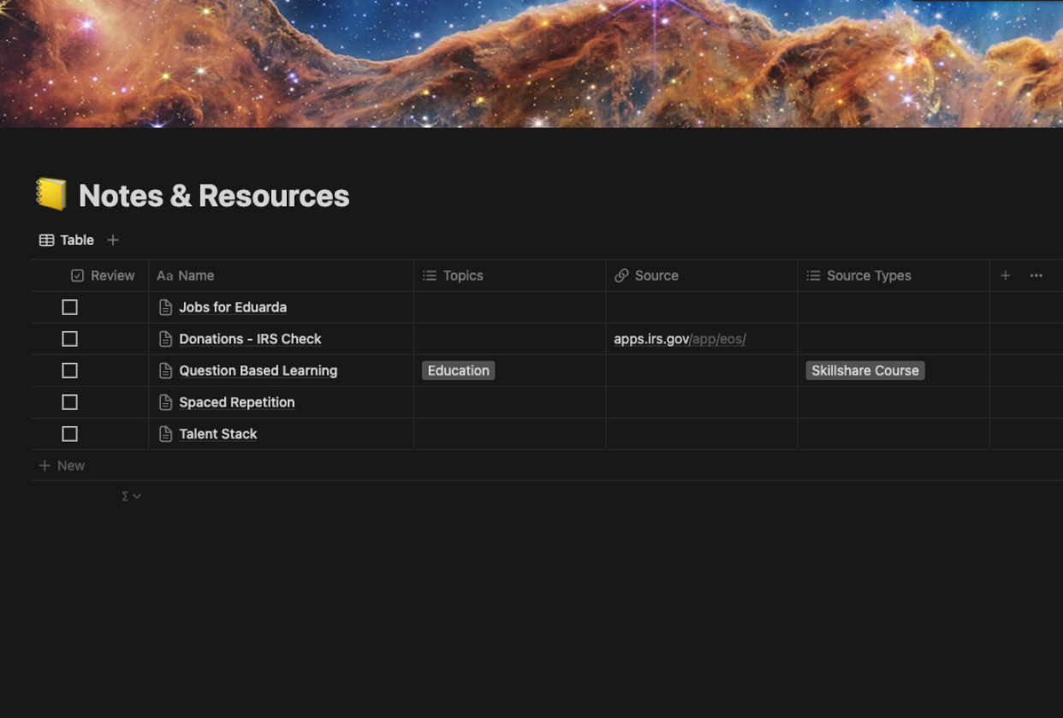
Task: Check Review box for Jobs for Eduarda
Action: coord(70,307)
